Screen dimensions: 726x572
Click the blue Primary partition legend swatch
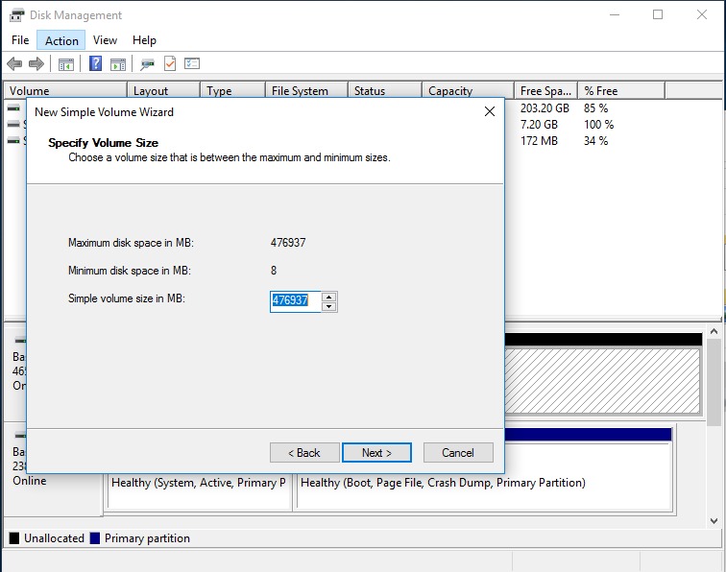point(94,538)
